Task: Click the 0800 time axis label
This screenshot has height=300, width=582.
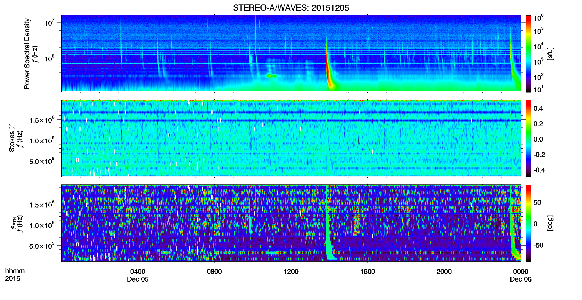Action: coord(214,271)
